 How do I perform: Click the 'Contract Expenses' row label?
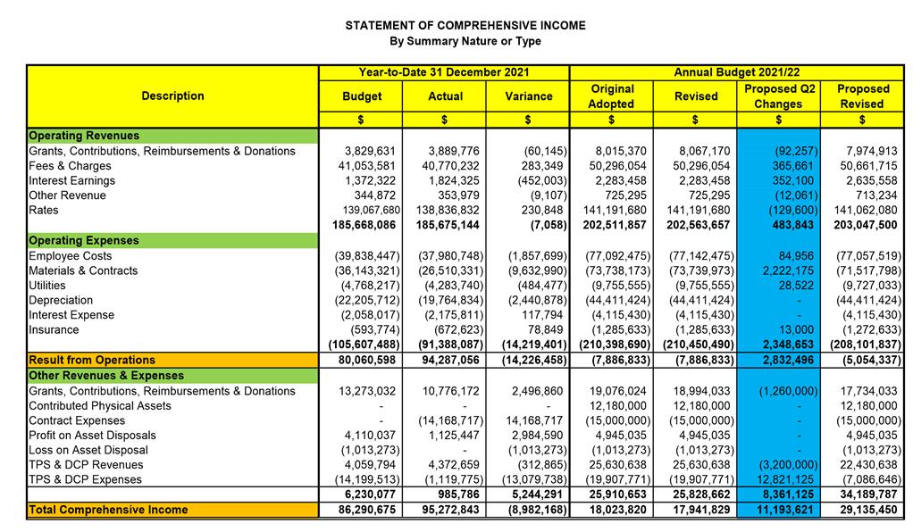click(77, 420)
